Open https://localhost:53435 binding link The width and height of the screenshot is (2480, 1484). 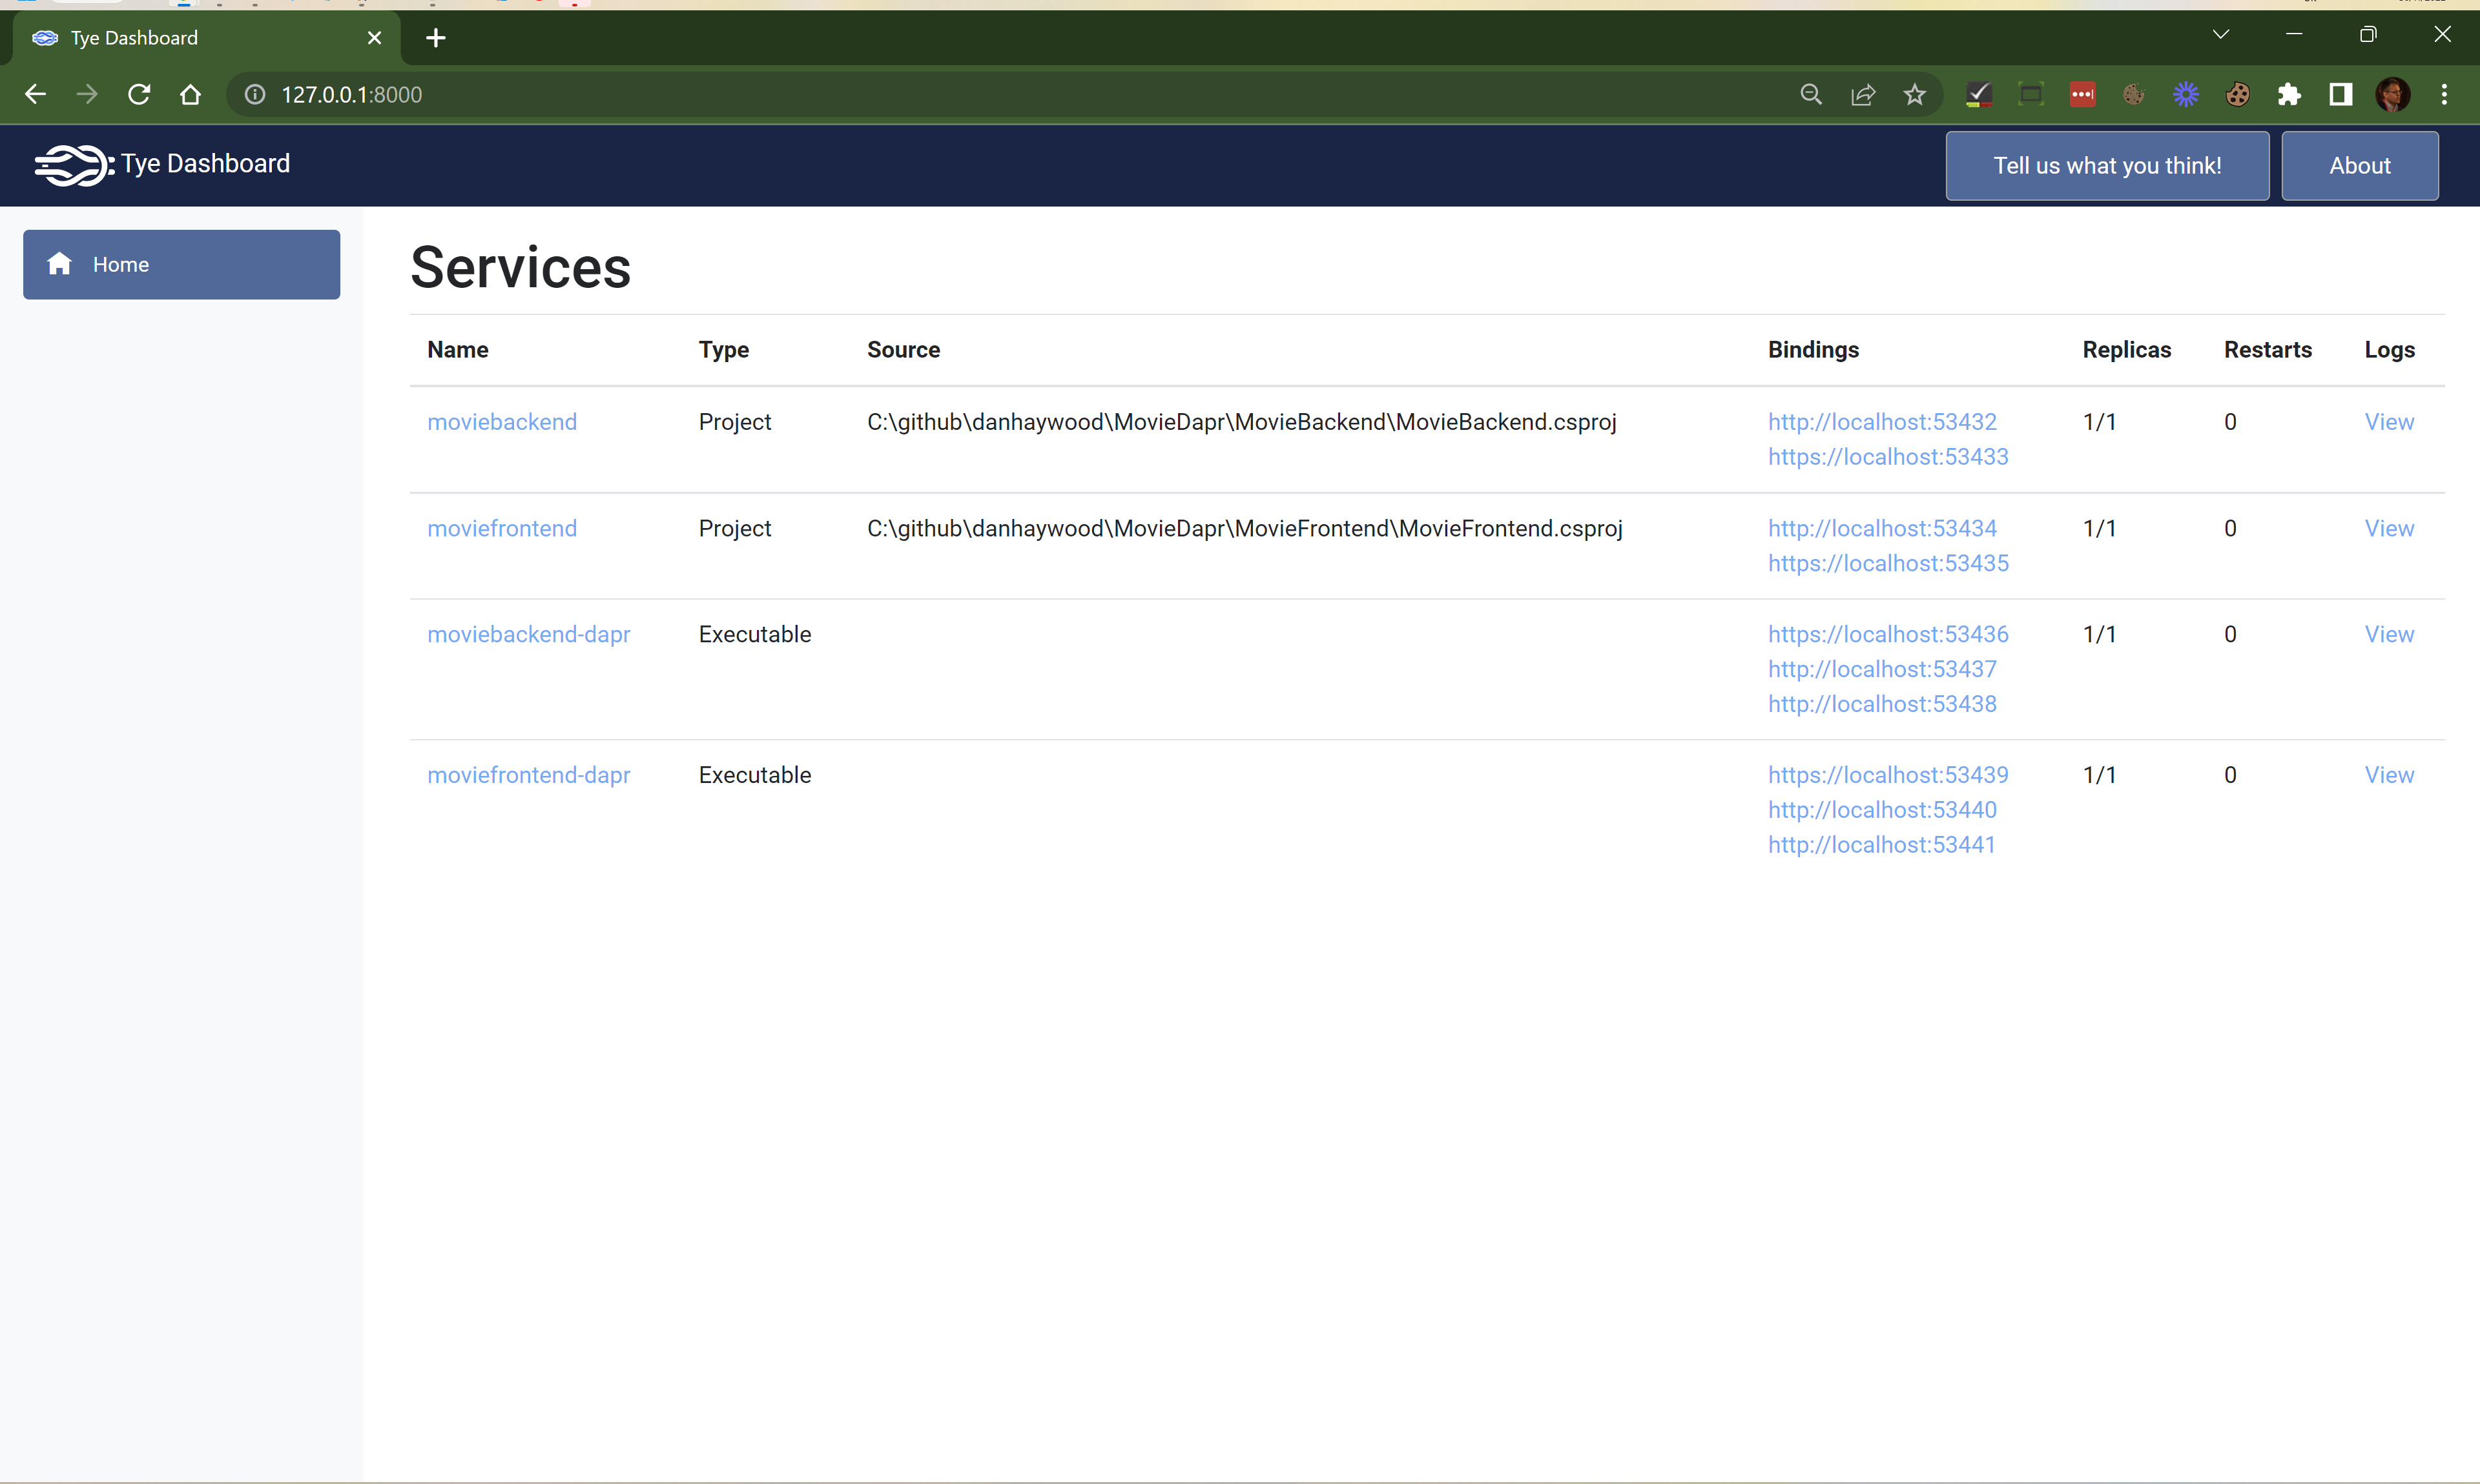pyautogui.click(x=1886, y=563)
